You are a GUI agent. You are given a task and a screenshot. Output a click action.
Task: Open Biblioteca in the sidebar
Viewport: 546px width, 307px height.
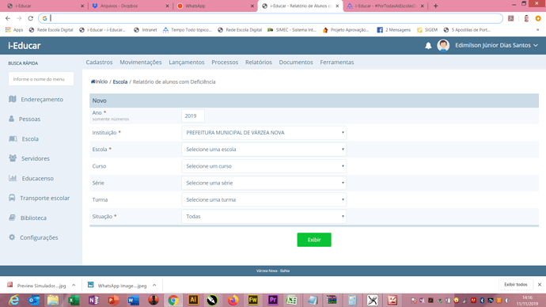click(28, 218)
